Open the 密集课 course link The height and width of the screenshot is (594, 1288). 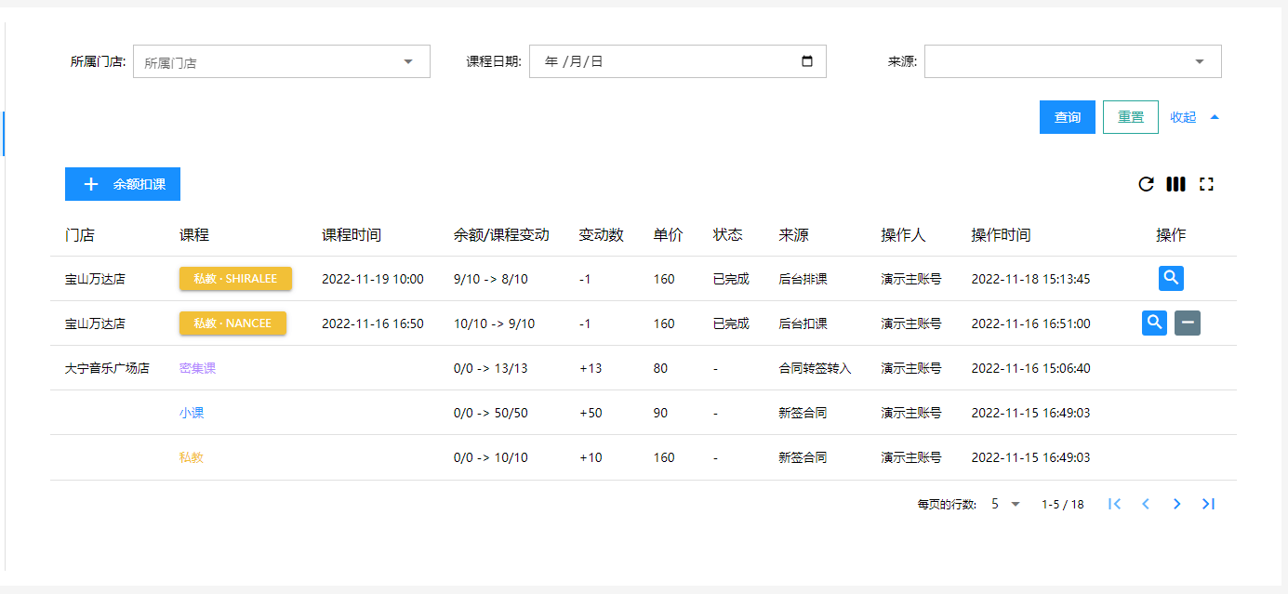click(x=197, y=368)
